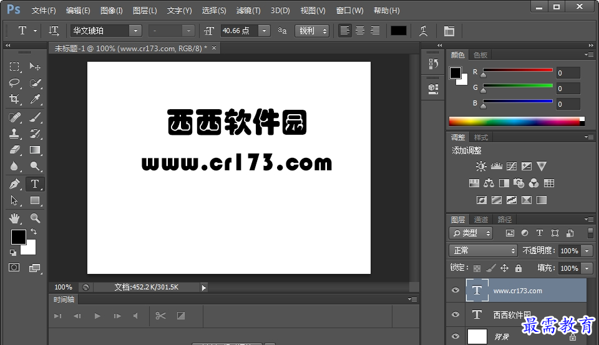Image resolution: width=599 pixels, height=345 pixels.
Task: Select the Path Selection tool
Action: [14, 200]
